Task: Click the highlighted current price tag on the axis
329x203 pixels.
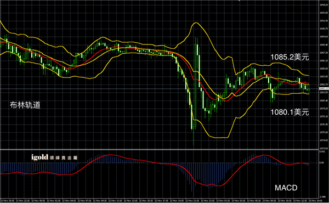Action: [x=324, y=89]
